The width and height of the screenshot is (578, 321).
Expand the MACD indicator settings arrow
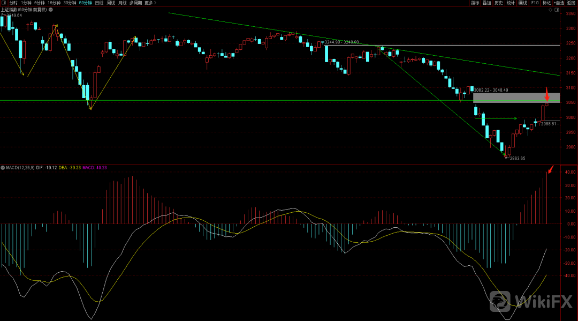(x=3, y=168)
